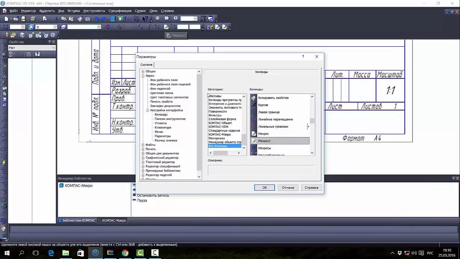The image size is (460, 259).
Task: Click the Redo blue arrow icon
Action: point(104,19)
